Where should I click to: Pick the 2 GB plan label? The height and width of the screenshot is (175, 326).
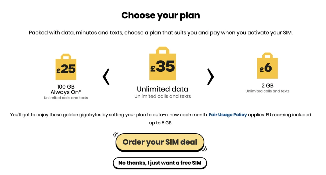tap(267, 85)
